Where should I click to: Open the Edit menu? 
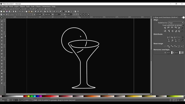click(6, 6)
